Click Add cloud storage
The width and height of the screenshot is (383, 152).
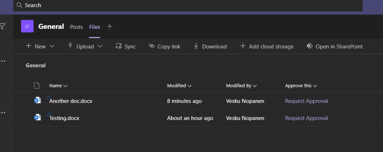(x=266, y=46)
